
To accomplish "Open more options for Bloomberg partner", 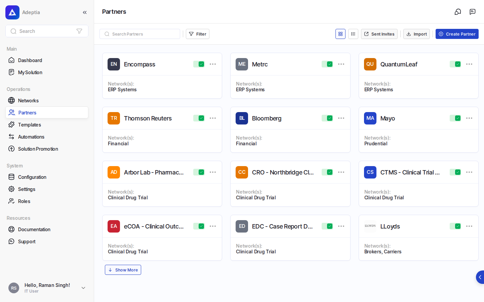I will 341,118.
